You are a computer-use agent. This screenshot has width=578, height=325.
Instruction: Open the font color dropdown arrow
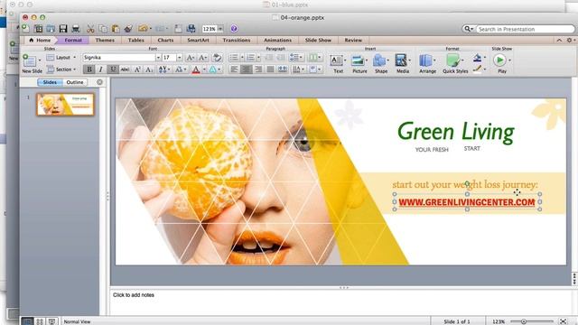204,70
